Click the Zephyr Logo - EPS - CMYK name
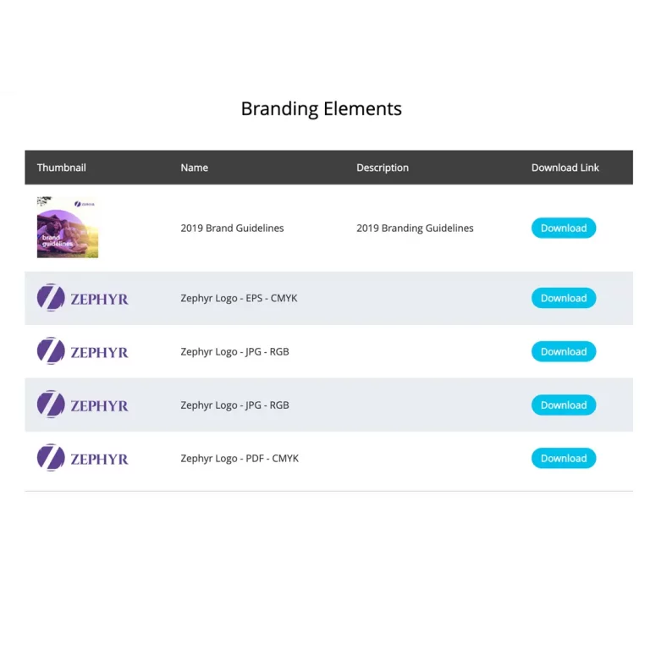 point(239,298)
